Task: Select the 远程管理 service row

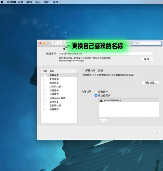Action: (59, 94)
